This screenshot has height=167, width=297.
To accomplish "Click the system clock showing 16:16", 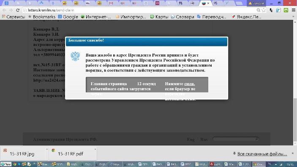I will click(290, 164).
